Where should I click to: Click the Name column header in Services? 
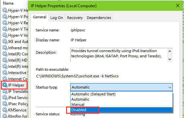click(8, 3)
